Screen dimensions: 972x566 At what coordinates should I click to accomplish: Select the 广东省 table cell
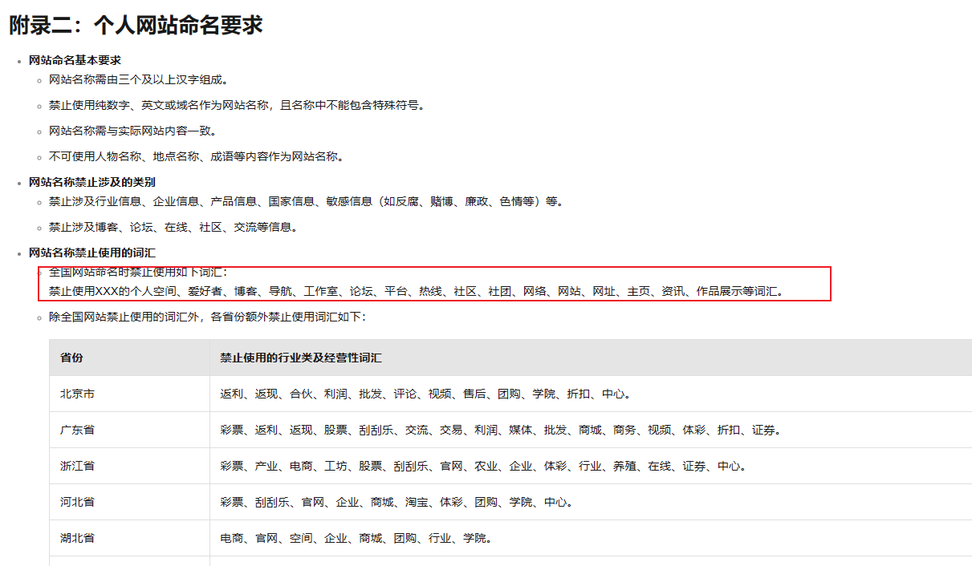[x=77, y=430]
